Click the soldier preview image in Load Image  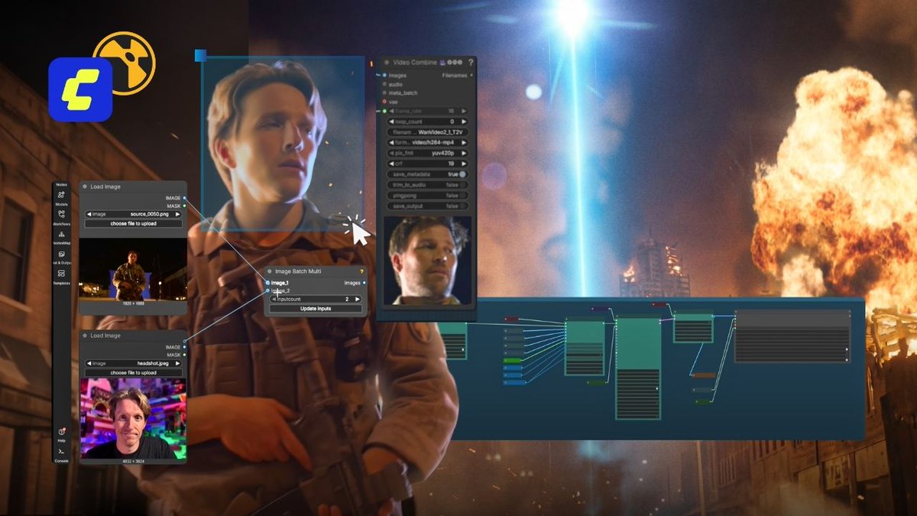[134, 270]
